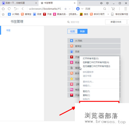129x125 pixels.
Task: Click the bookmarks bar star outline icon
Action: 3,14
